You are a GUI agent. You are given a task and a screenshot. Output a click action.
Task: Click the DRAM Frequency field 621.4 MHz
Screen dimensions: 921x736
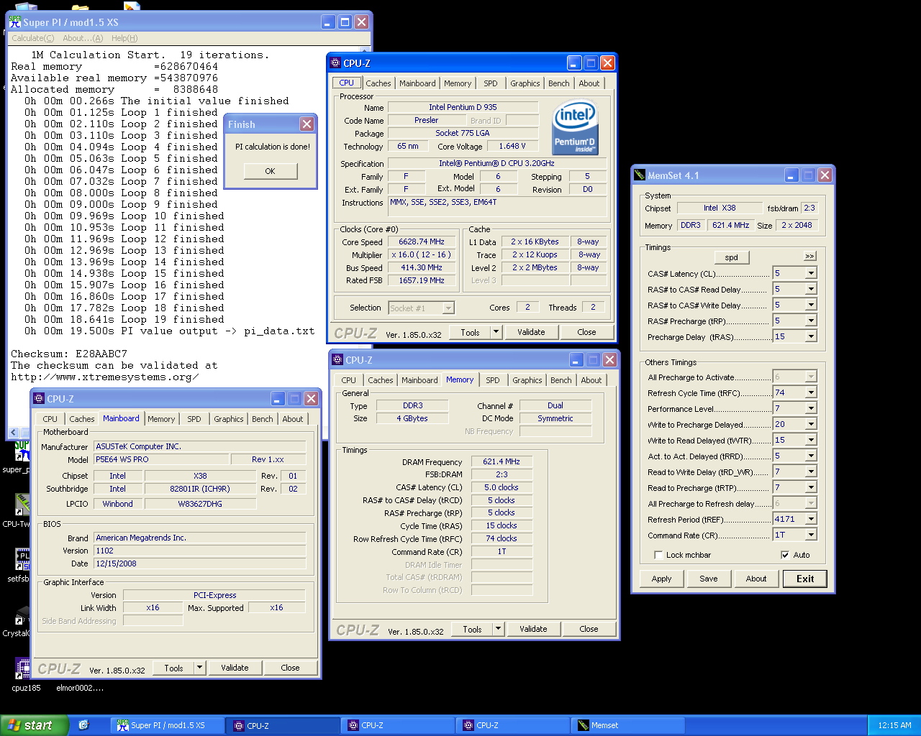pyautogui.click(x=502, y=461)
